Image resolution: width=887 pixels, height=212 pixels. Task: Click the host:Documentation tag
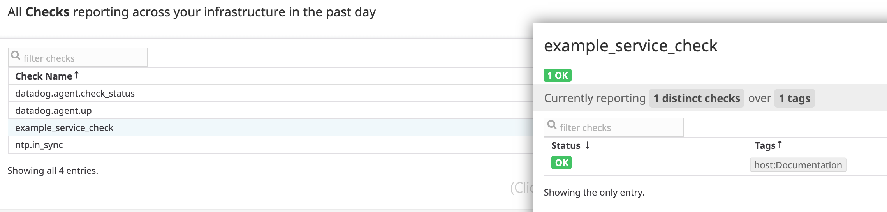798,165
